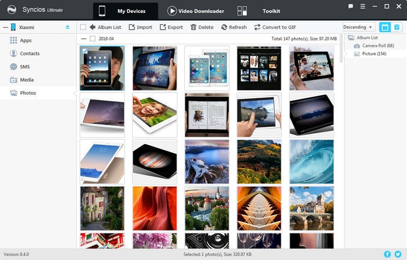Click the Toolkit grid icon
This screenshot has width=407, height=260.
pyautogui.click(x=242, y=11)
